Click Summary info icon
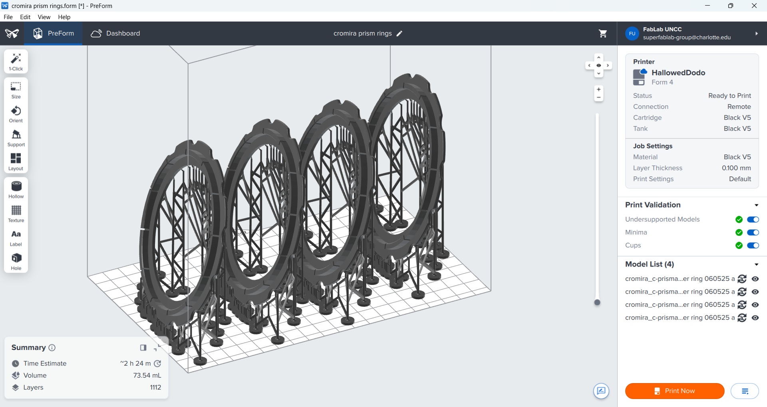This screenshot has height=407, width=767. click(x=52, y=348)
